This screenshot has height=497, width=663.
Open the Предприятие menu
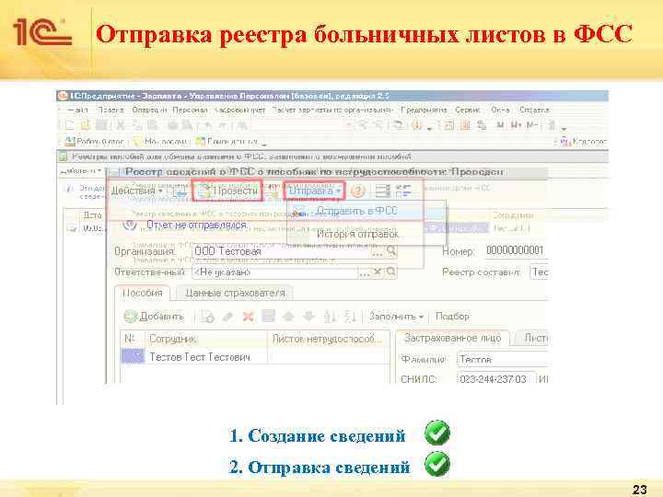pyautogui.click(x=424, y=110)
